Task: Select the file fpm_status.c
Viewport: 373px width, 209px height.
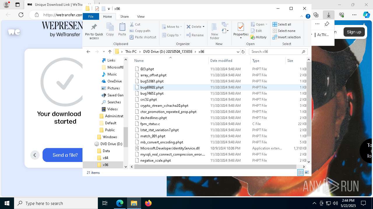Action: pos(150,124)
